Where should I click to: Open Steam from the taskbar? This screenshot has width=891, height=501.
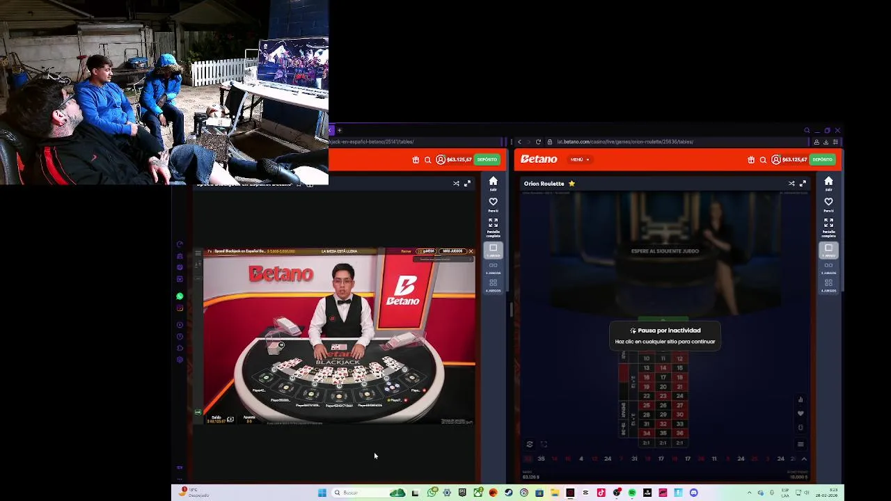pos(509,493)
